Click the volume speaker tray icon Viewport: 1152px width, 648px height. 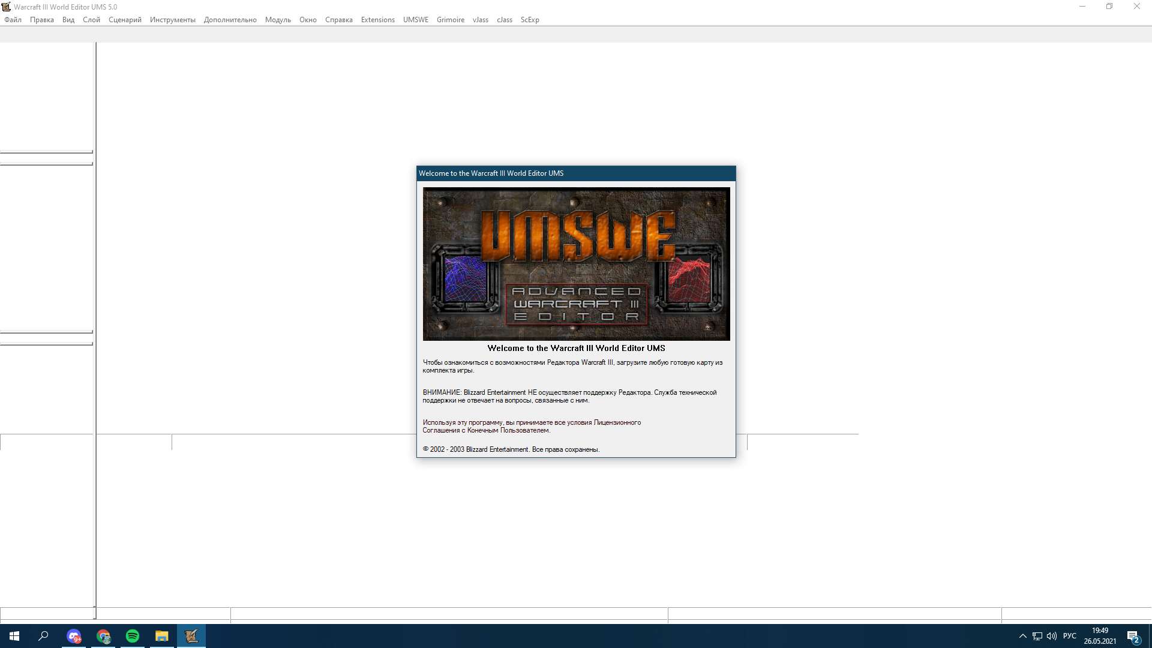[x=1052, y=636]
